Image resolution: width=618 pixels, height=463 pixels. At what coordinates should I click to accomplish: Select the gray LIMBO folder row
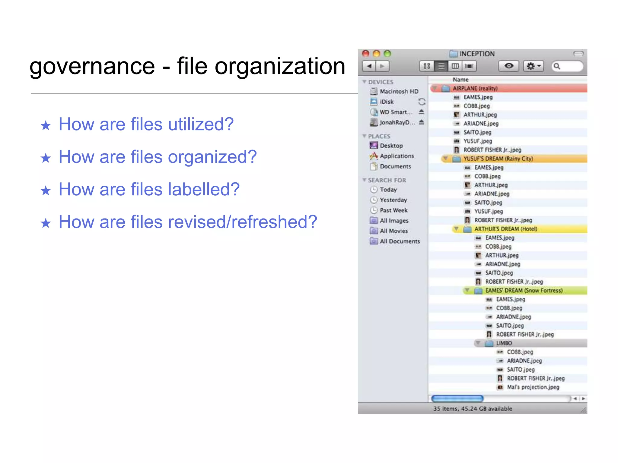pos(530,343)
